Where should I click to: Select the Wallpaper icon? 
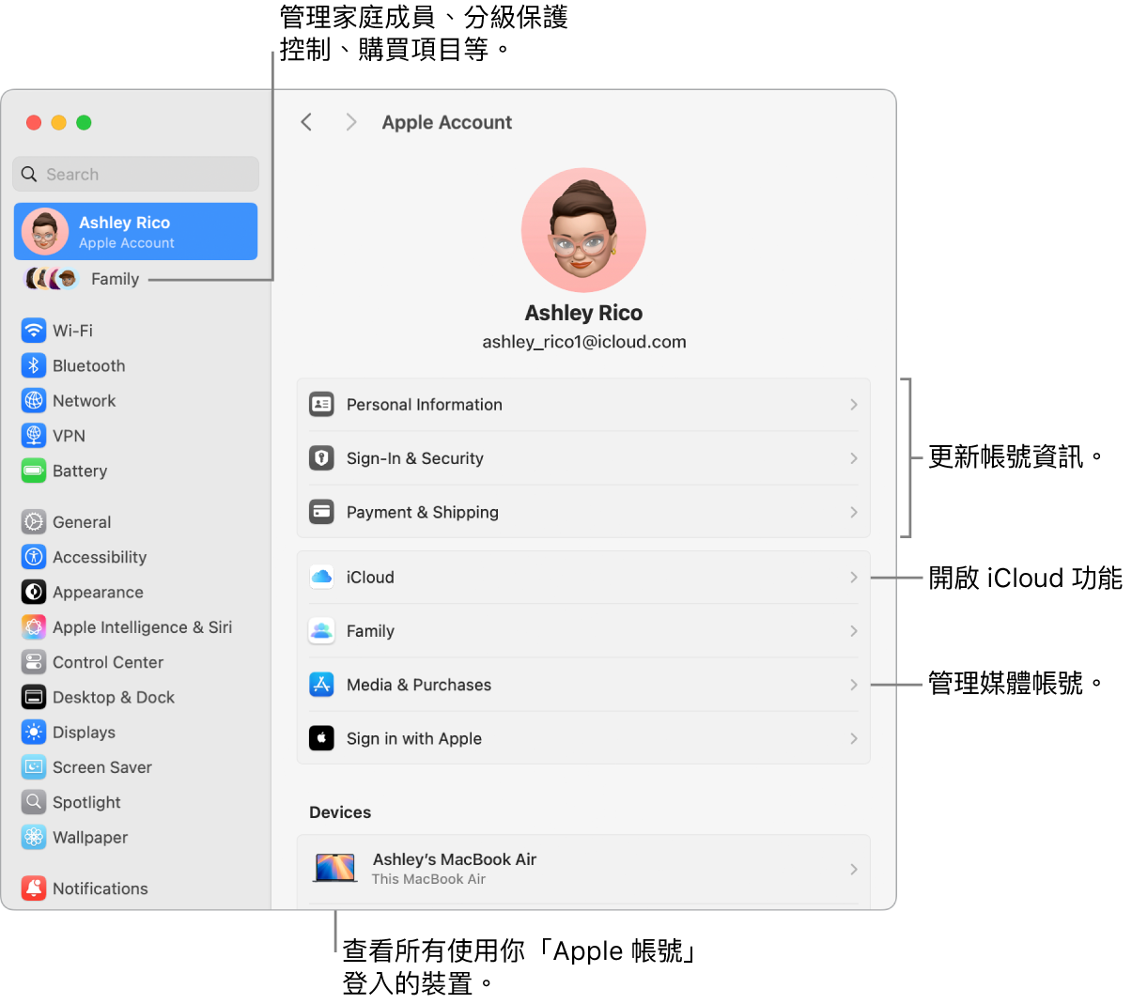(x=34, y=837)
